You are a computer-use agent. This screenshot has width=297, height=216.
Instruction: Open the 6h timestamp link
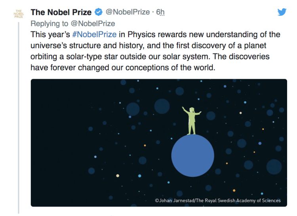[x=160, y=12]
